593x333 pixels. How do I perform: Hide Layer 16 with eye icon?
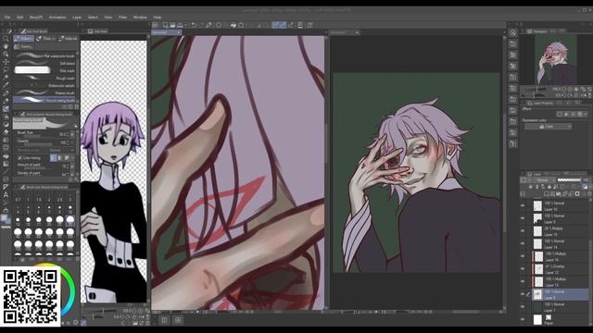point(523,256)
